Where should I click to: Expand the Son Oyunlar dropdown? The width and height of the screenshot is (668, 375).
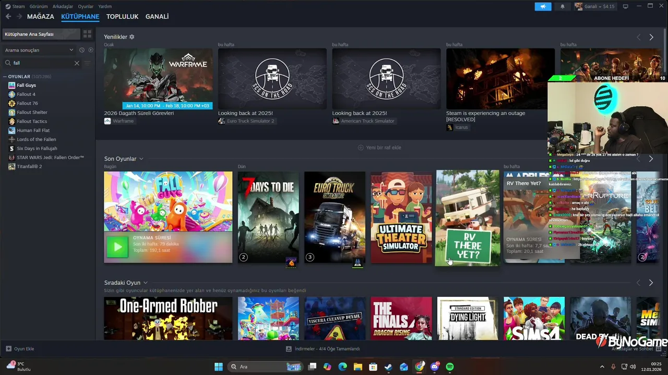[x=141, y=159]
